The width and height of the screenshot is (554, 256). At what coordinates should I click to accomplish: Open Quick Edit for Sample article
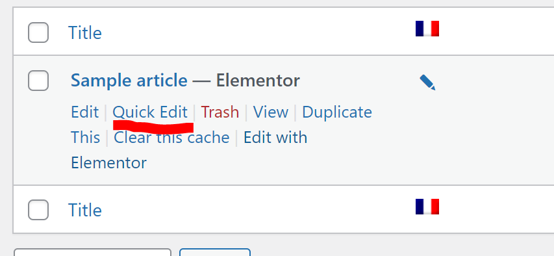coord(150,112)
